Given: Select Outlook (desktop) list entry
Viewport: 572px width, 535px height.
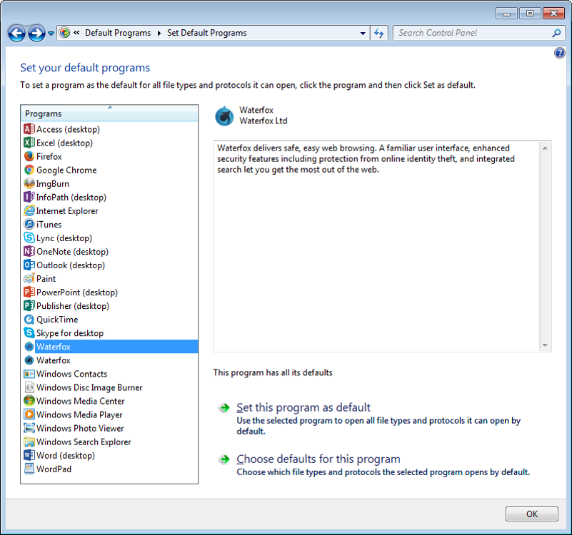Looking at the screenshot, I should 110,265.
